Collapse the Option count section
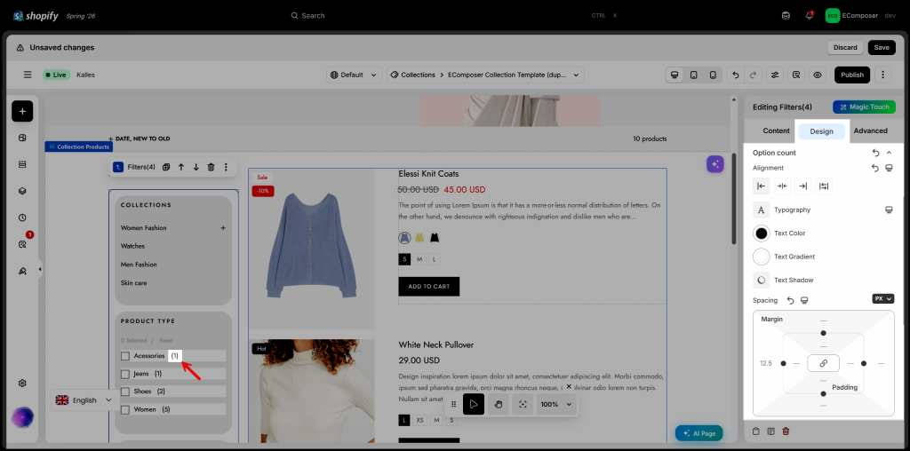910x451 pixels. click(x=889, y=153)
